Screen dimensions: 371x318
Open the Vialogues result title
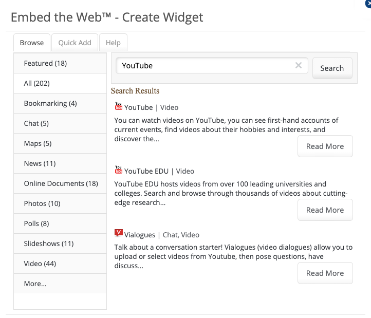coord(140,235)
